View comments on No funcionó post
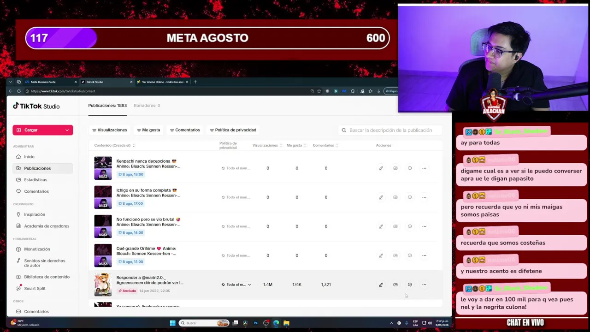Viewport: 590px width, 332px height. [x=410, y=226]
